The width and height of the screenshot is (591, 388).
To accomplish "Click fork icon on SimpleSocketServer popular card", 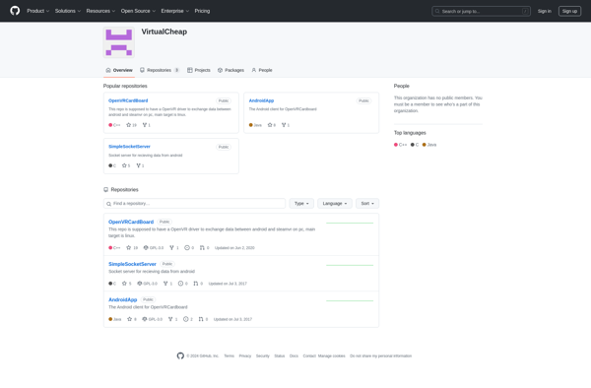I will [x=138, y=165].
